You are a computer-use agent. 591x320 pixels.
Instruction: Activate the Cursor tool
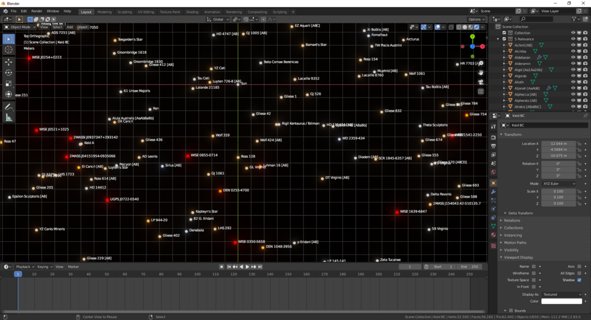(x=9, y=50)
